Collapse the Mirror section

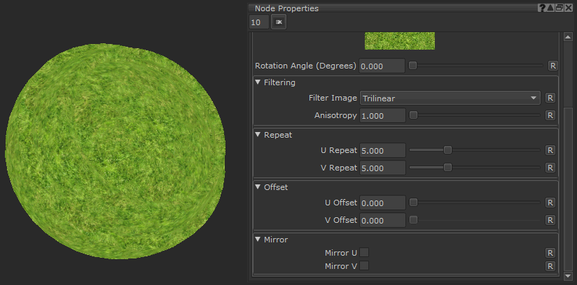pyautogui.click(x=258, y=240)
